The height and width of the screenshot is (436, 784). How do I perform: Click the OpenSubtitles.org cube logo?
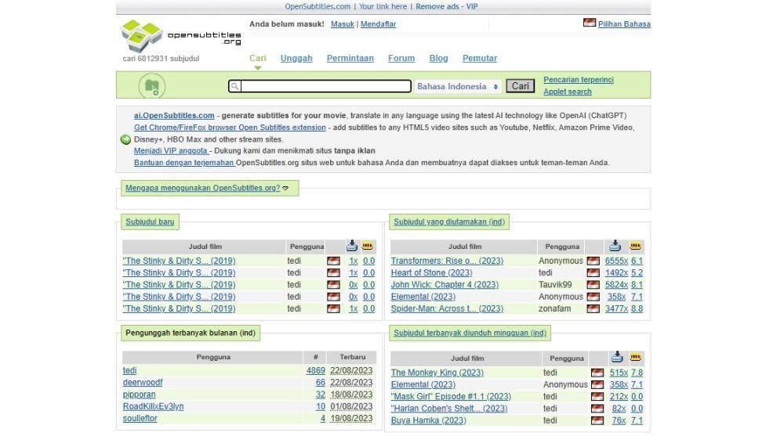tap(141, 35)
